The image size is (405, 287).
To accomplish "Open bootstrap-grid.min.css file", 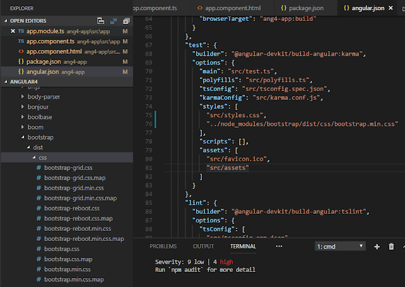I will tap(74, 188).
